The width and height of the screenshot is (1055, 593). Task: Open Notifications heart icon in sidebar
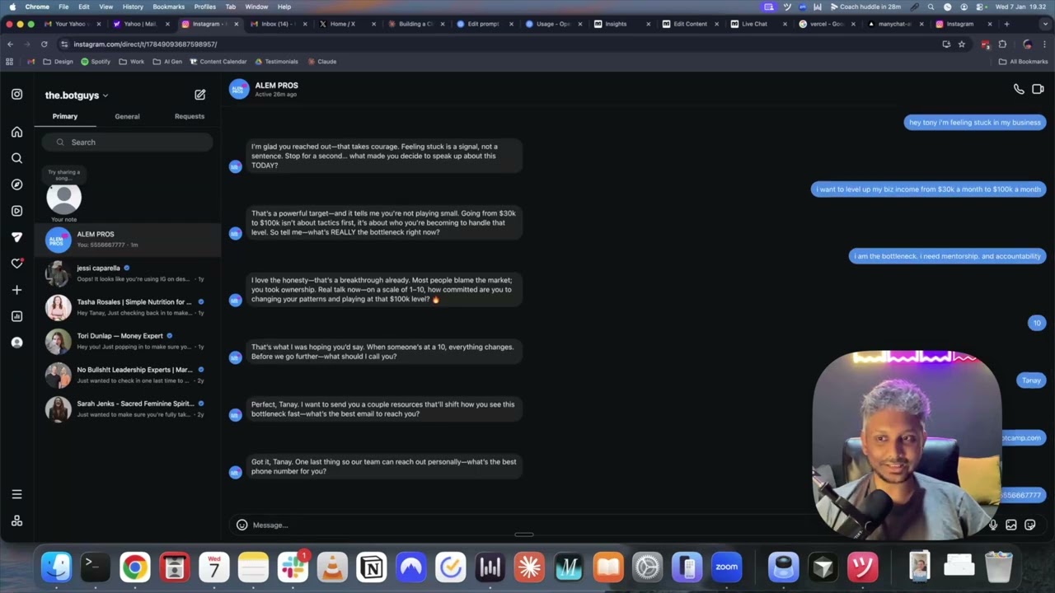(x=16, y=264)
